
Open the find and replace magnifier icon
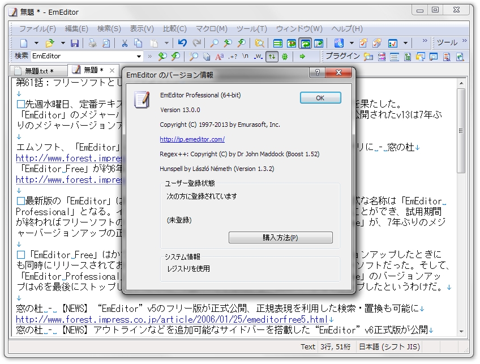point(193,56)
